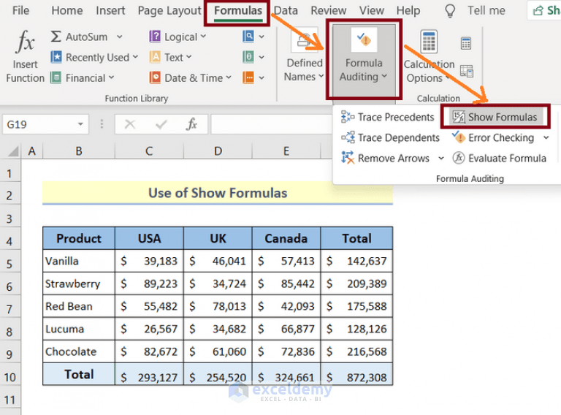Click the Evaluate Formula icon

(458, 158)
